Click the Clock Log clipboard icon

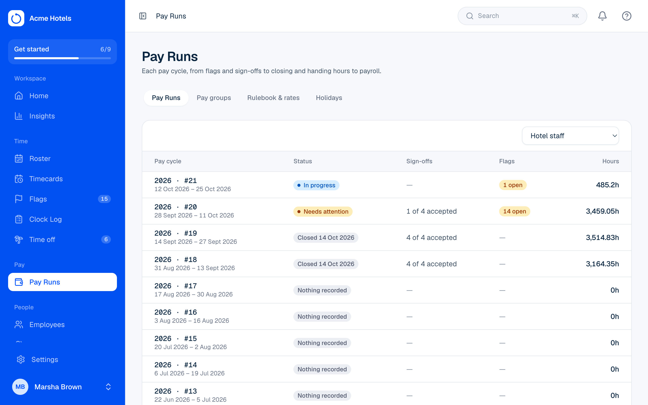point(19,219)
